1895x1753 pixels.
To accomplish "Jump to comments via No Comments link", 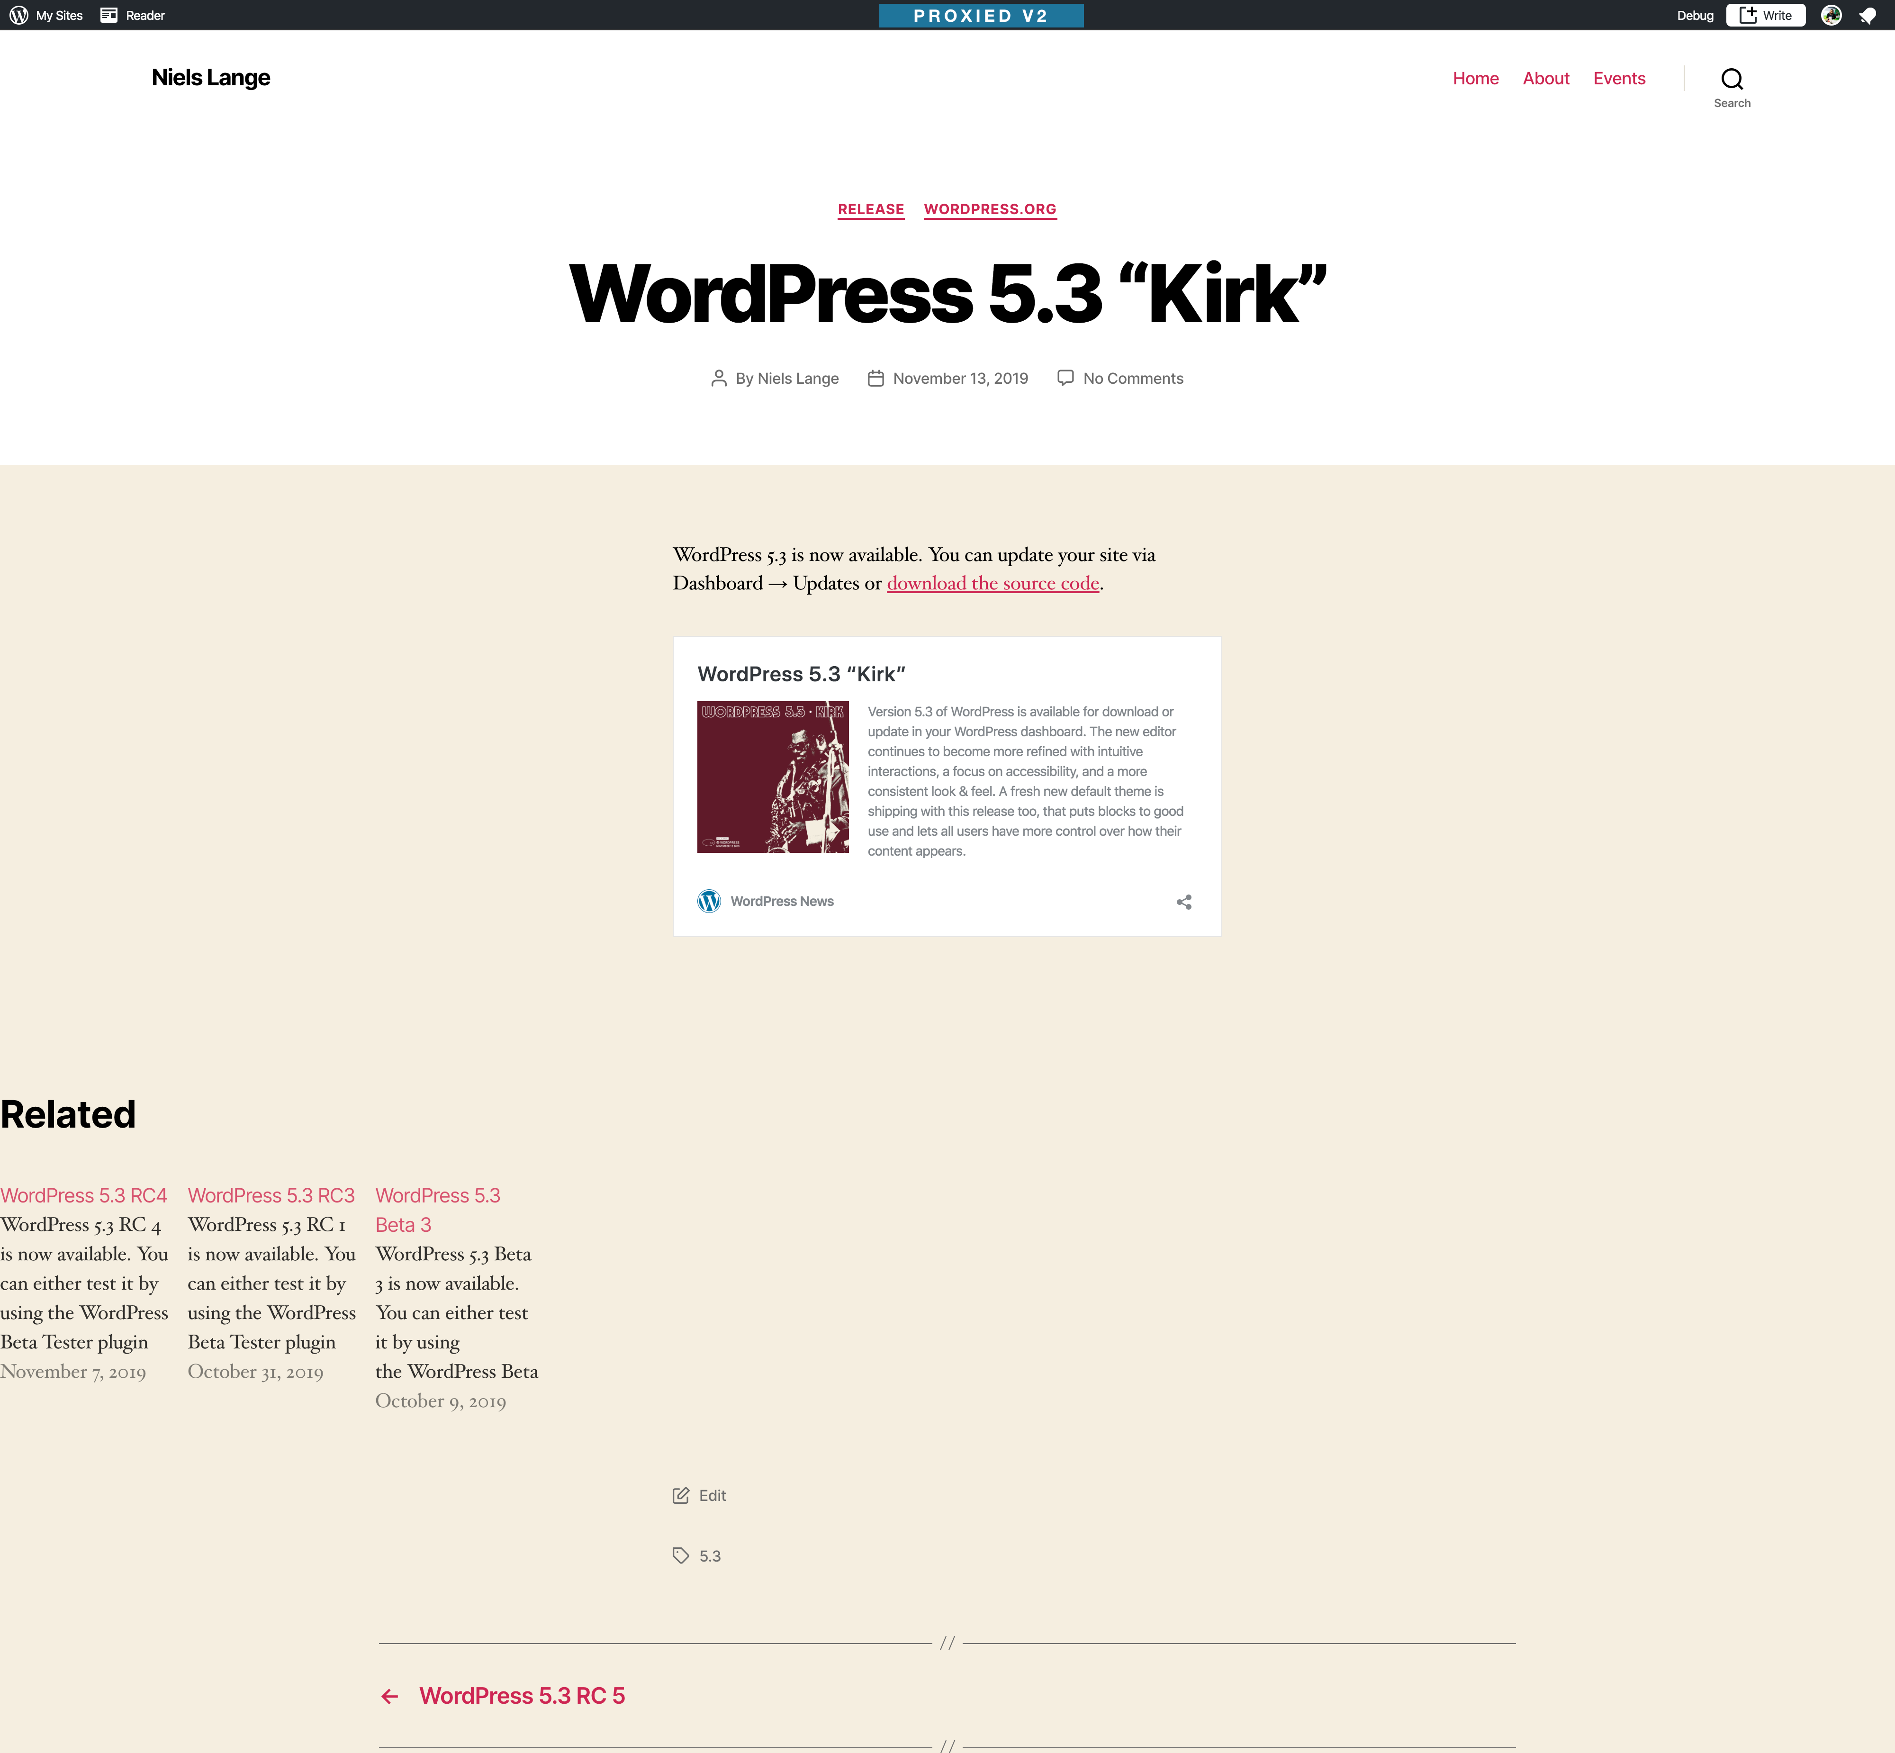I will [x=1133, y=379].
